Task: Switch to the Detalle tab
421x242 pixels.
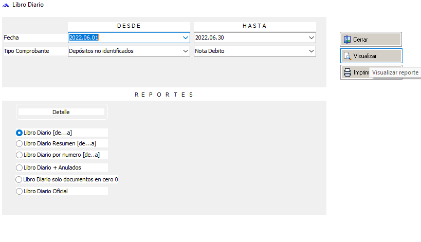Action: click(x=61, y=111)
